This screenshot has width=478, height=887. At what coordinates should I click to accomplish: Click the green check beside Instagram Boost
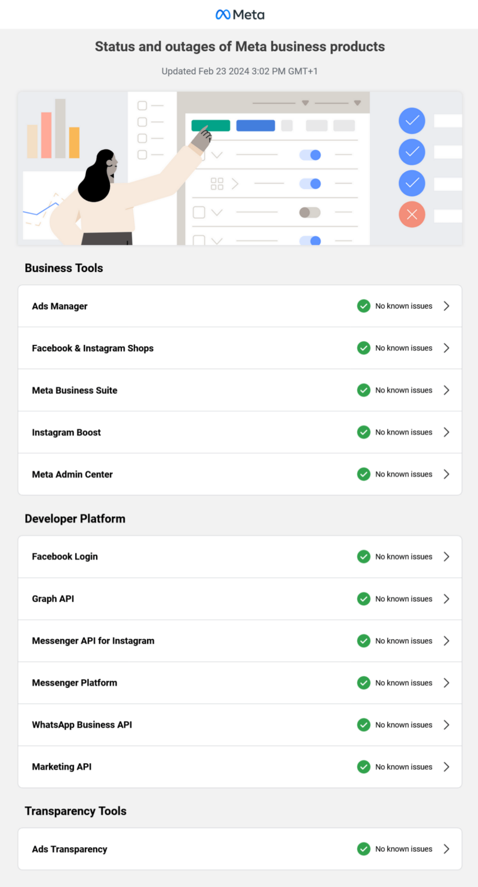click(364, 432)
